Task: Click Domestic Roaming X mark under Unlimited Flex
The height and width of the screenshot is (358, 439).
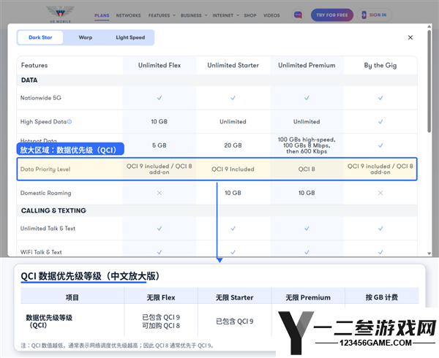Action: pyautogui.click(x=160, y=193)
